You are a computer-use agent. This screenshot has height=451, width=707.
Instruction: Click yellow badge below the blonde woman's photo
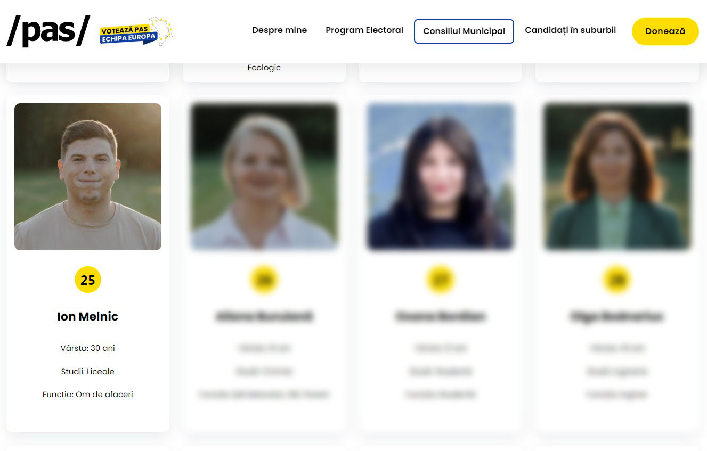tap(264, 280)
